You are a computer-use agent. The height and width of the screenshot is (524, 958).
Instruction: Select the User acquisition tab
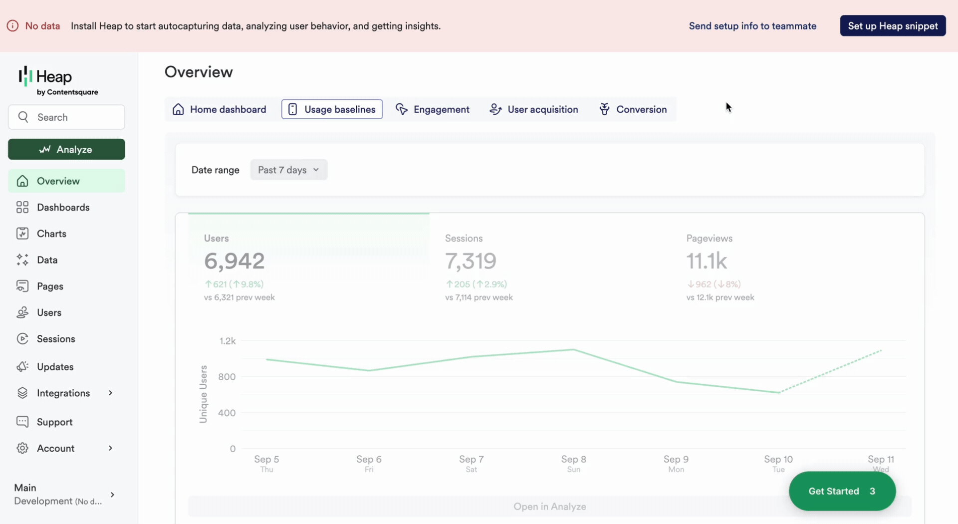coord(534,109)
